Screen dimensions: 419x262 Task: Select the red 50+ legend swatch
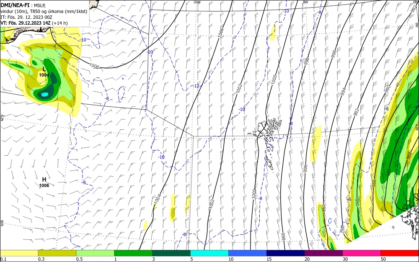(x=400, y=253)
